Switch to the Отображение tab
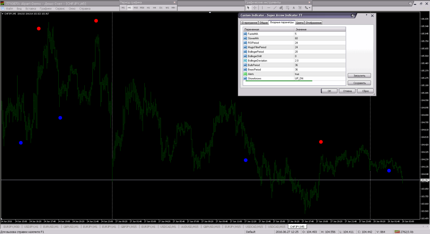The image size is (430, 234). 314,23
